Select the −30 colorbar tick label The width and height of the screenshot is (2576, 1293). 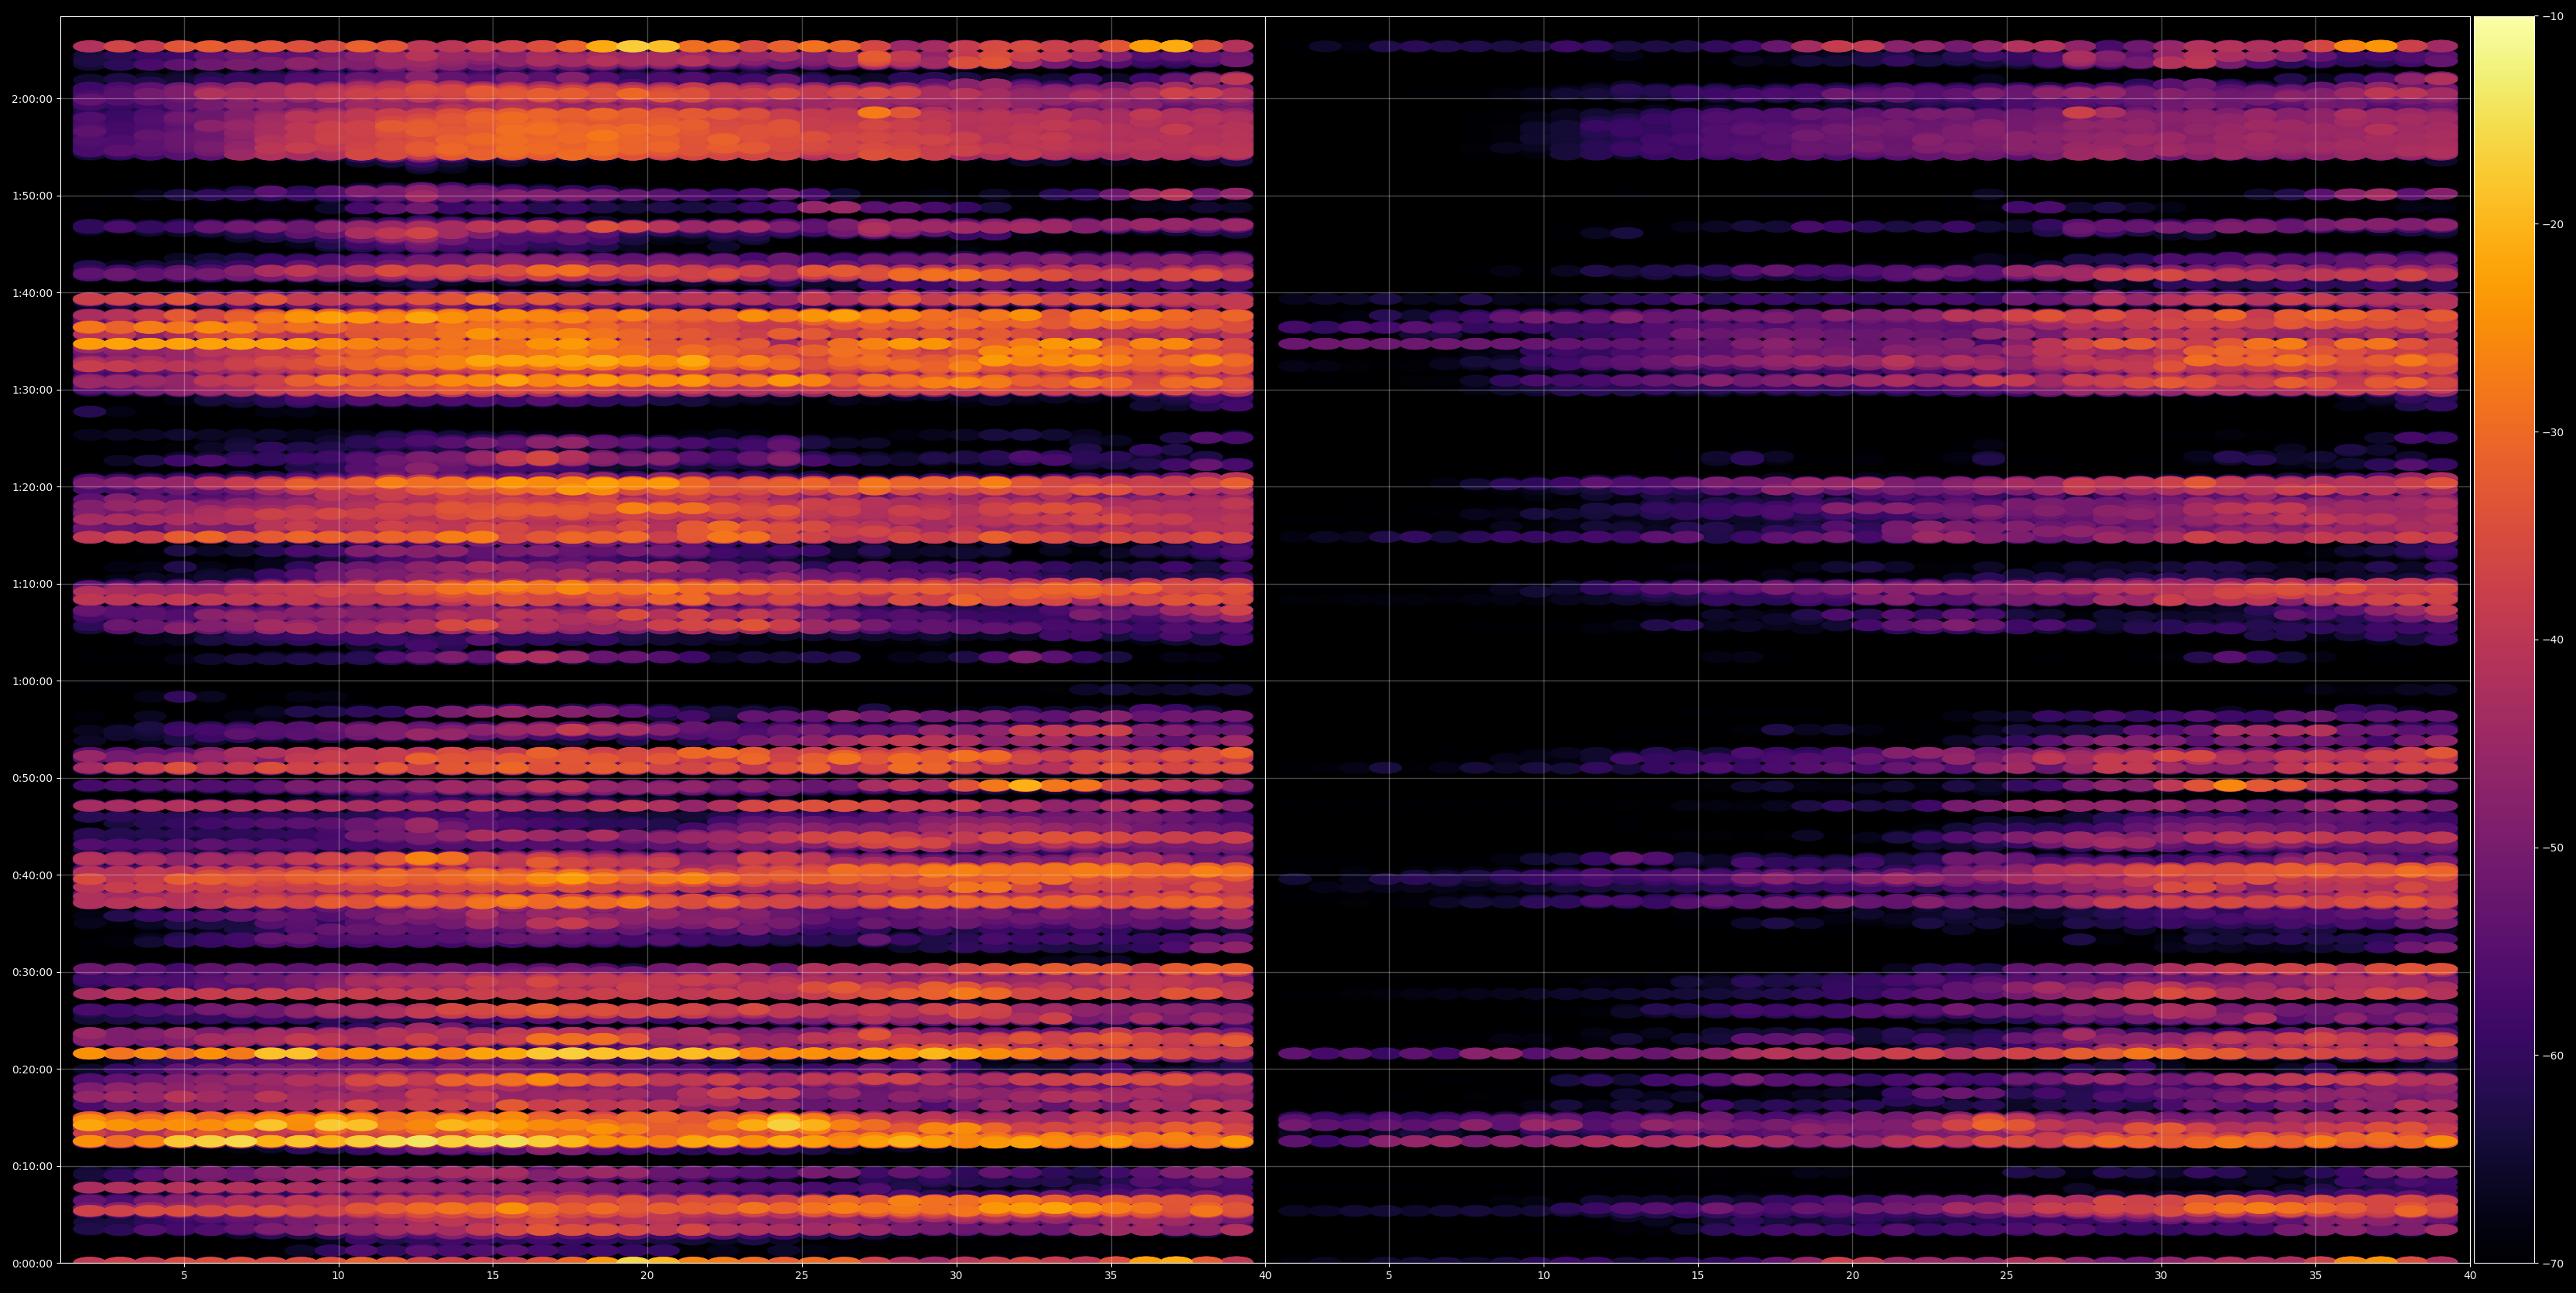(2553, 432)
